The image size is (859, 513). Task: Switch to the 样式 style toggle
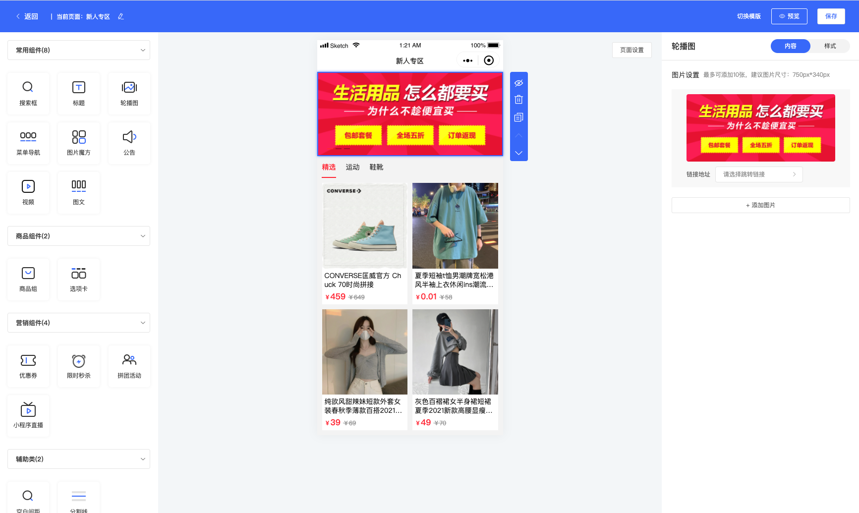[830, 46]
